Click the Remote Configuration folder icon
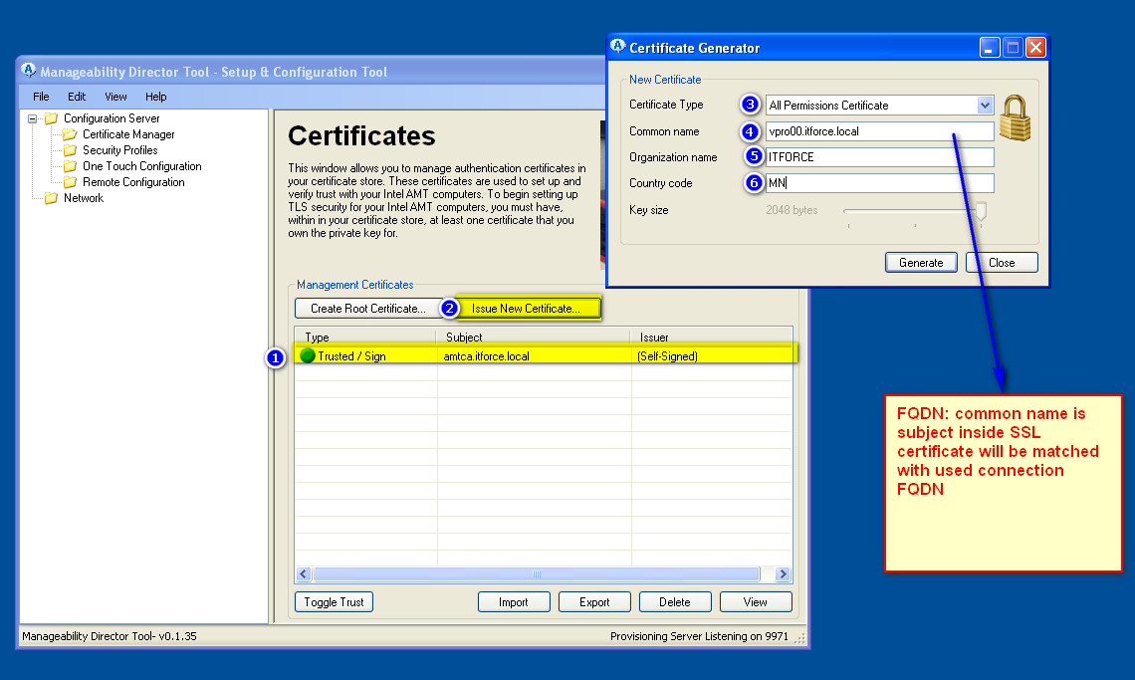Image resolution: width=1135 pixels, height=680 pixels. point(70,182)
